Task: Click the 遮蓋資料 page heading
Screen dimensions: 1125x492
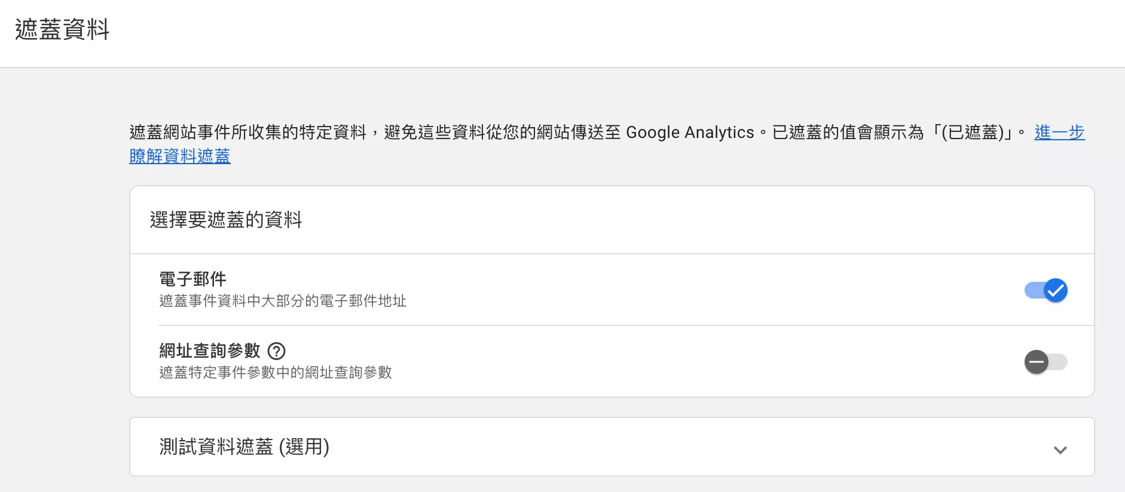Action: [62, 29]
